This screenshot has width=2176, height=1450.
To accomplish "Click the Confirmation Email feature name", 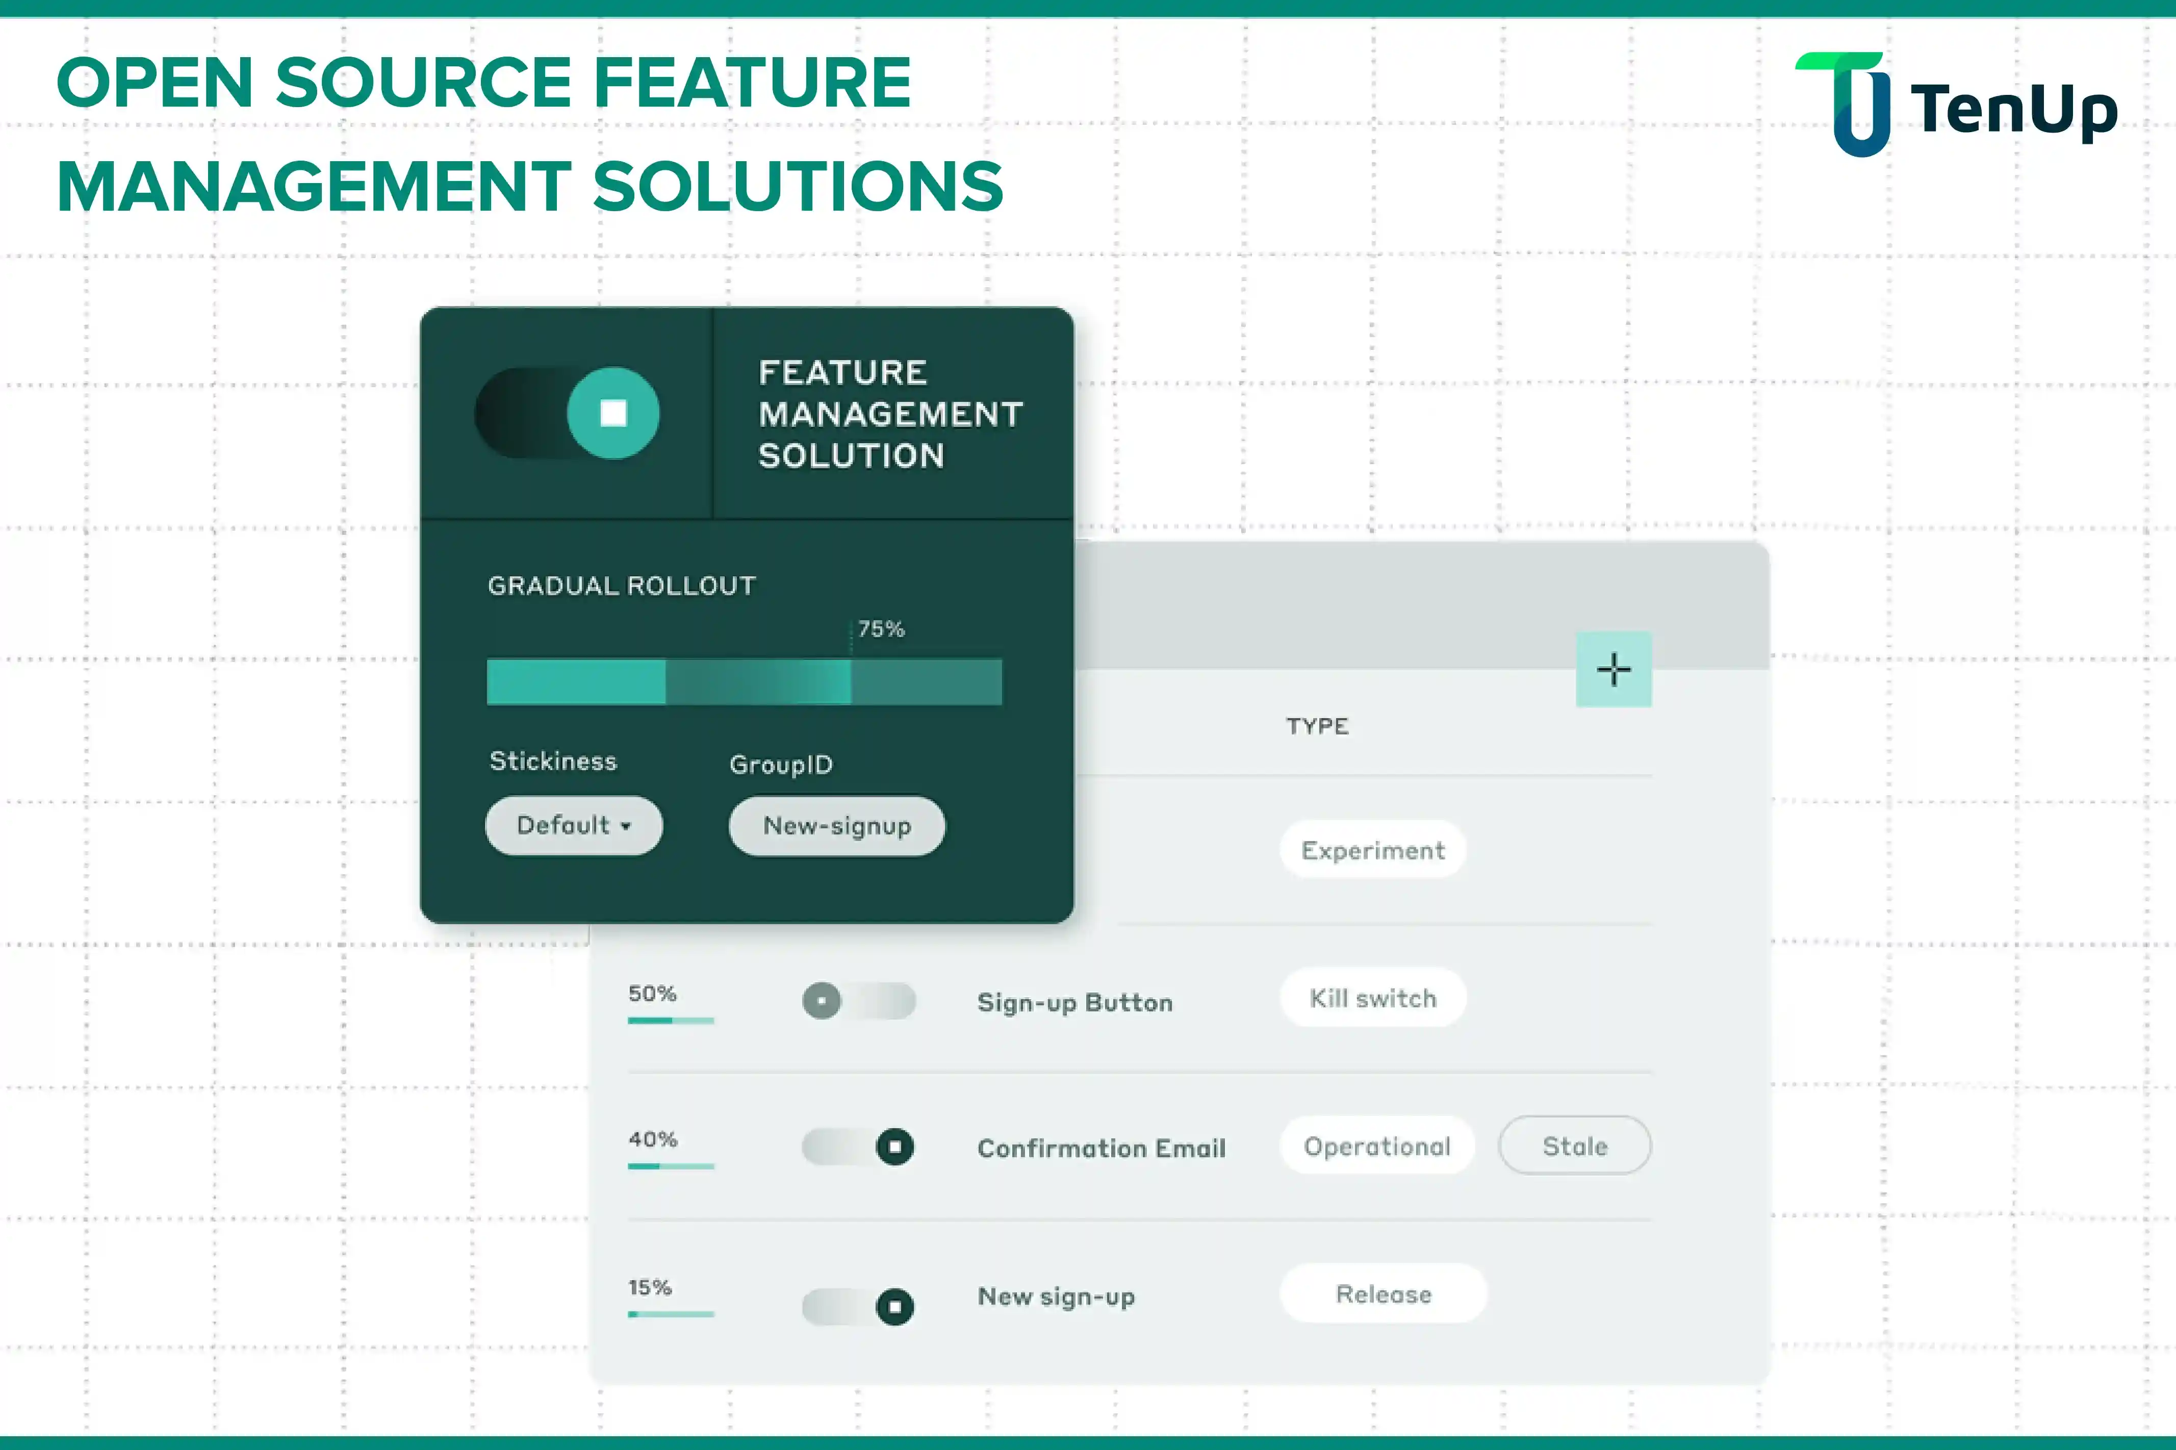I will 1101,1148.
